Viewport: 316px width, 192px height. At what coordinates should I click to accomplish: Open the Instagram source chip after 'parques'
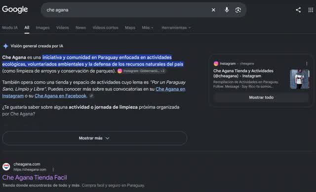[142, 71]
